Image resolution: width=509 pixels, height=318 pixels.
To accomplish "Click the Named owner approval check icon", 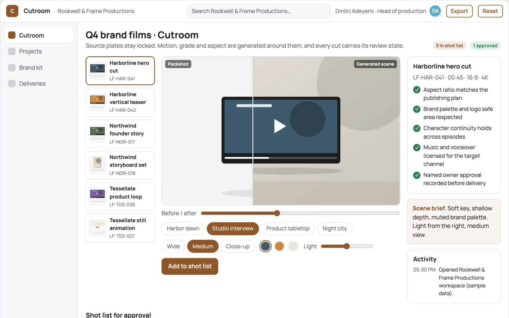I will 417,175.
